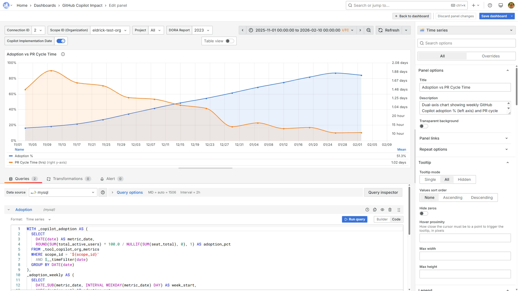
Task: Duplicate the Adoption query
Action: [x=375, y=210]
